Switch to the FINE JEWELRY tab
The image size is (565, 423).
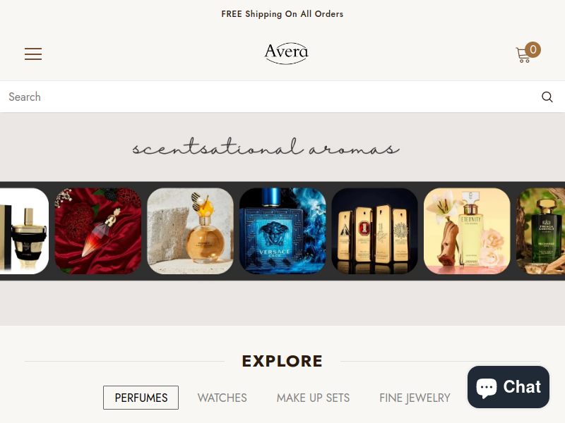coord(415,398)
